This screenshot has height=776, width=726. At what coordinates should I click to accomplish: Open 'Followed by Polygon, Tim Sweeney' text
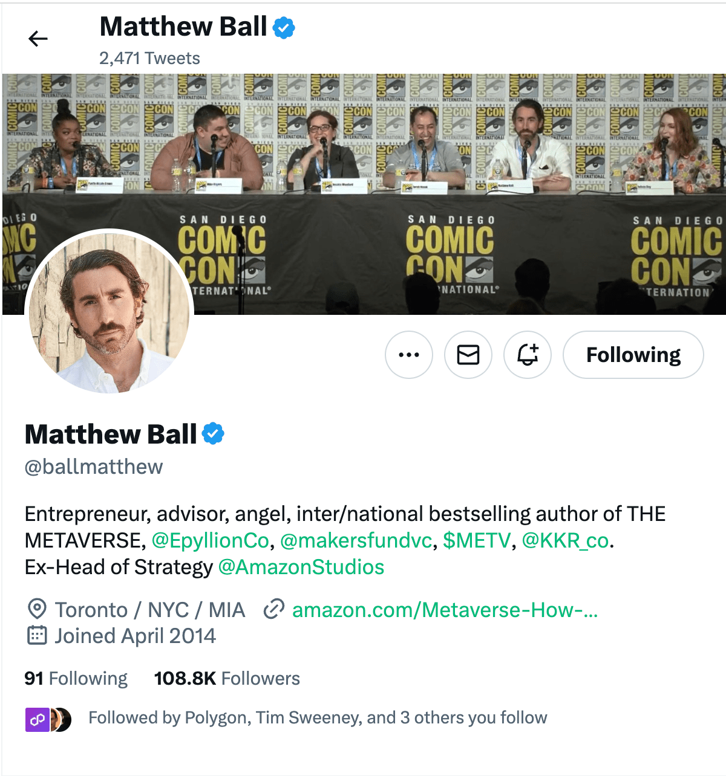[318, 718]
